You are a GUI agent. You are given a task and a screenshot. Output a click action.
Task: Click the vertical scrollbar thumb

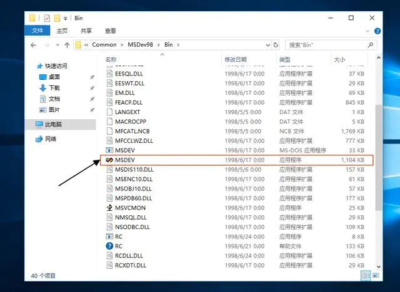pyautogui.click(x=379, y=158)
